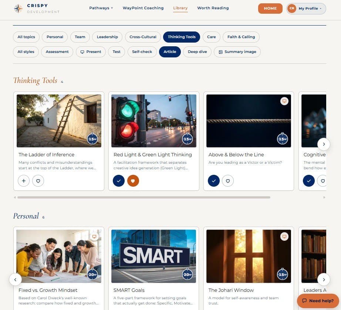Add The Ladder of Inference with plus icon

click(x=24, y=181)
